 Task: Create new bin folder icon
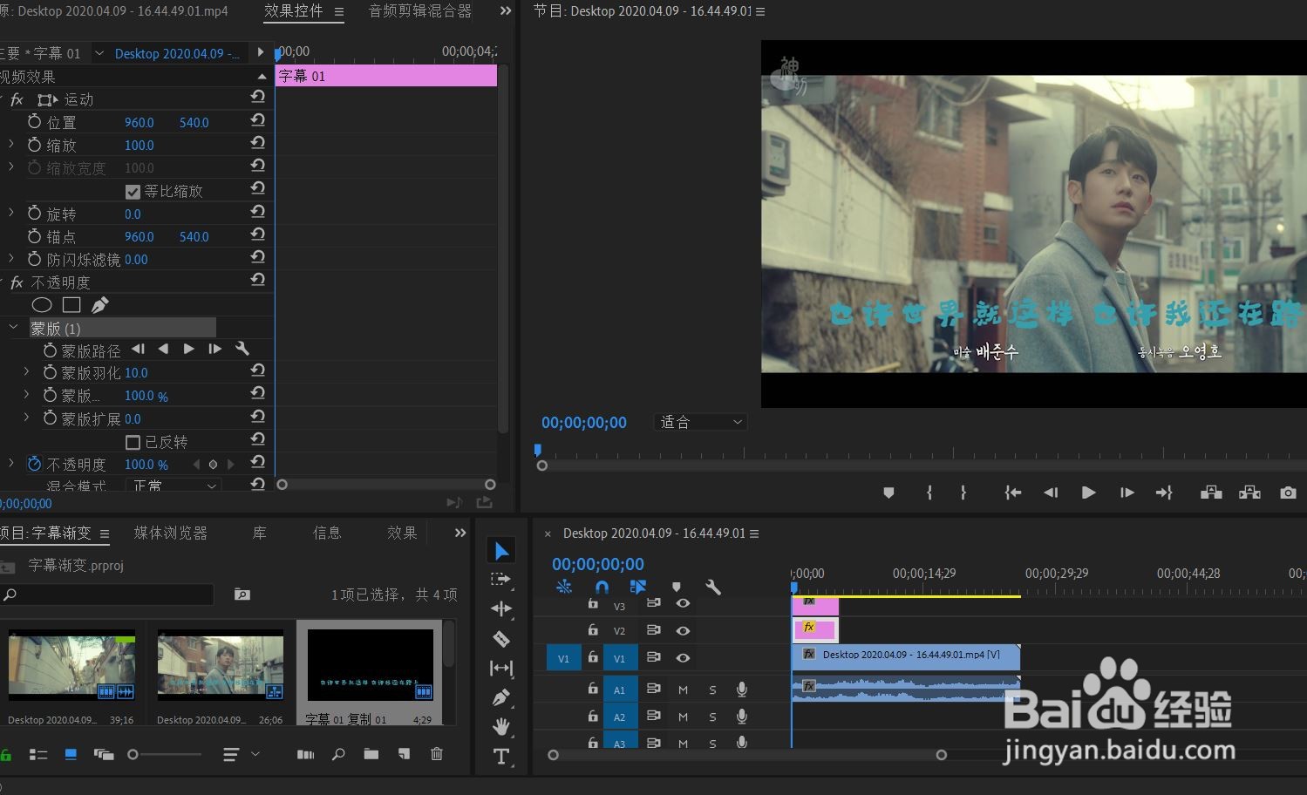point(371,754)
